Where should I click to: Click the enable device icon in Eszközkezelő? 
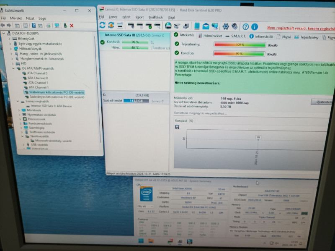65,26
